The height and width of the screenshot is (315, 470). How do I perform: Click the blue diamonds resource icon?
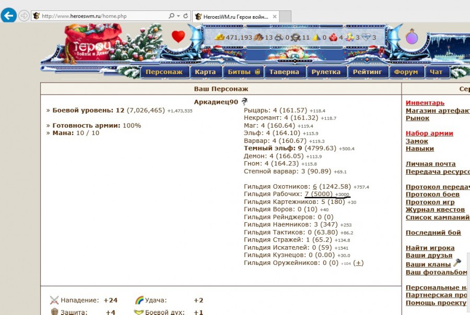click(x=366, y=38)
